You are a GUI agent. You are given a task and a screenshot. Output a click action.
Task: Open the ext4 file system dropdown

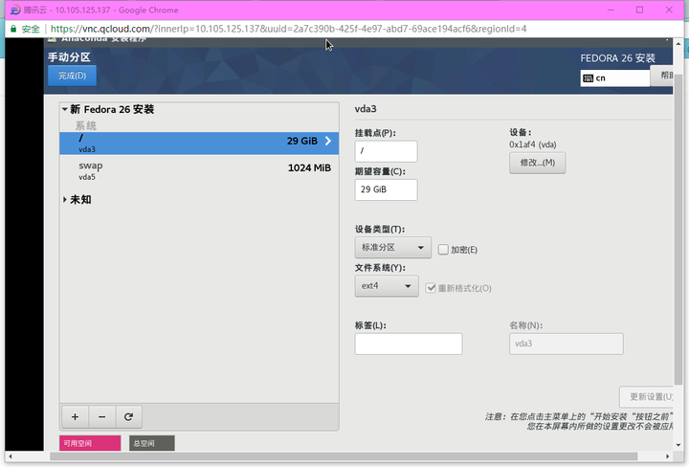click(x=386, y=286)
